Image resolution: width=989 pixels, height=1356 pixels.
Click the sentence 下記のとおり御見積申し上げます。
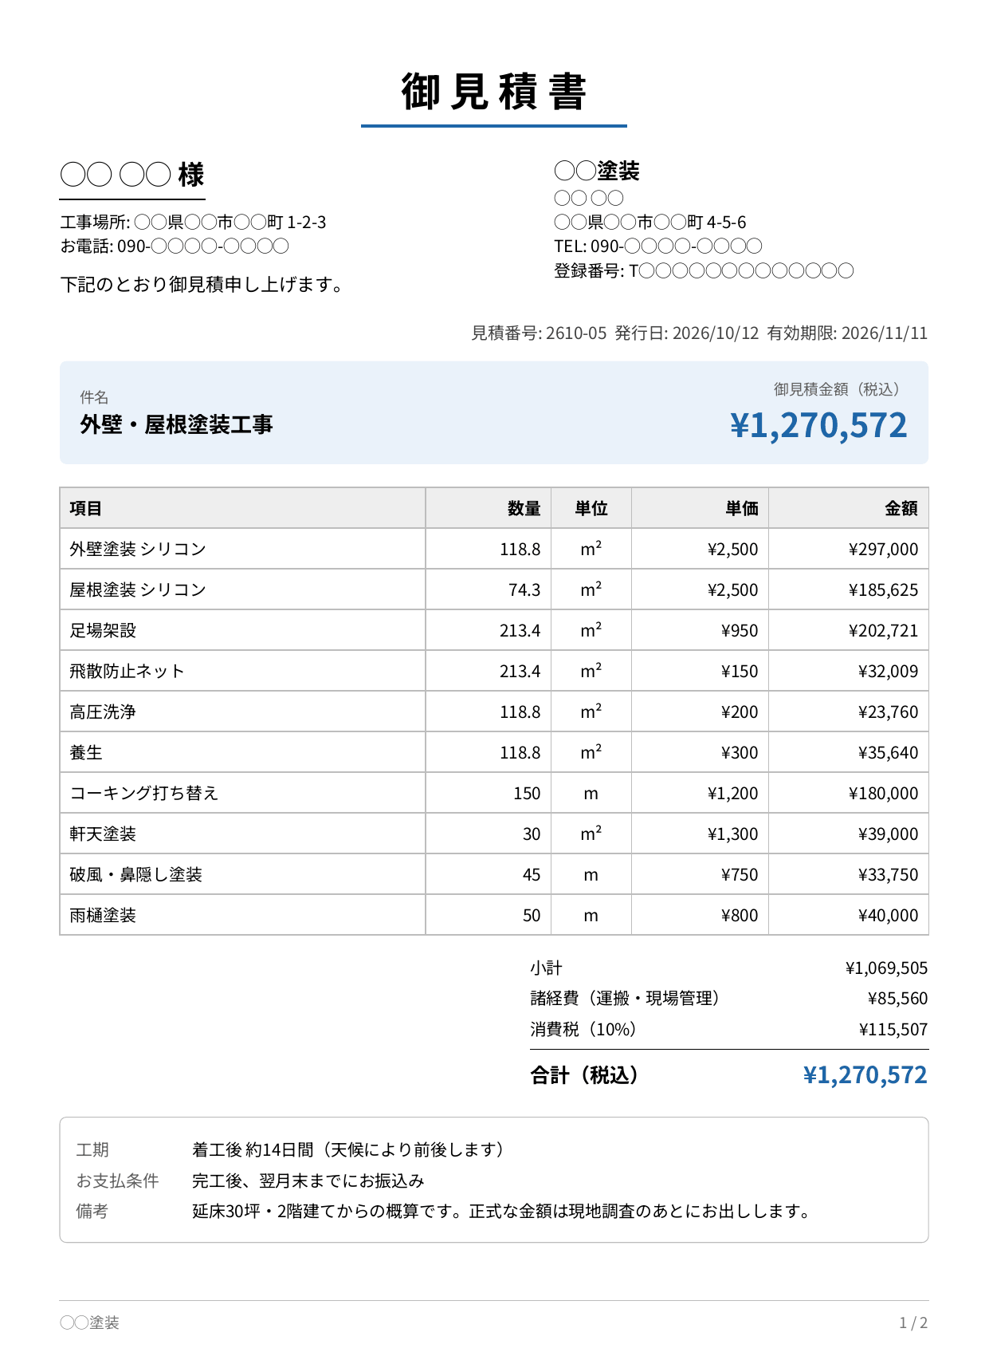[x=204, y=284]
